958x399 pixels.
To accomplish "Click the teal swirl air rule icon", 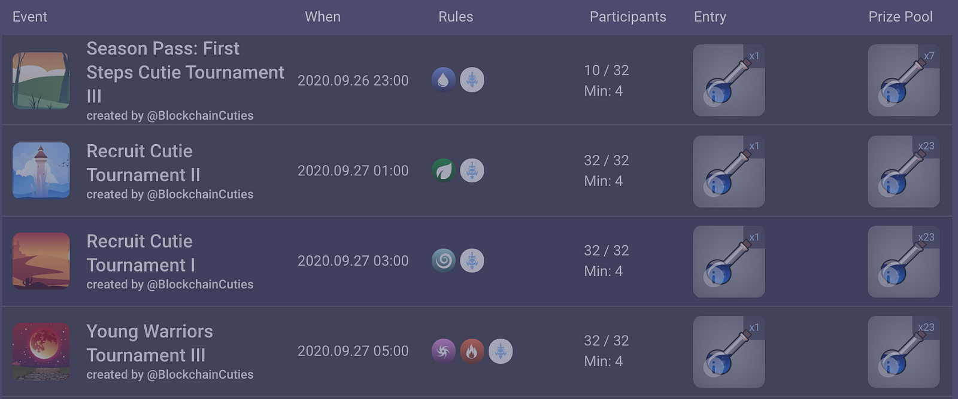I will point(444,260).
